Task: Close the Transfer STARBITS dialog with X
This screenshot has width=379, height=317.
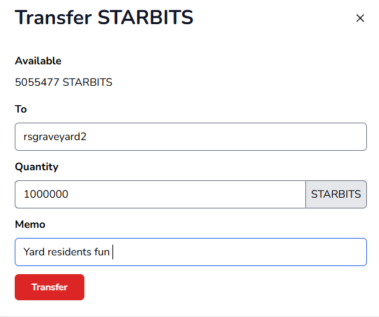Action: point(360,18)
